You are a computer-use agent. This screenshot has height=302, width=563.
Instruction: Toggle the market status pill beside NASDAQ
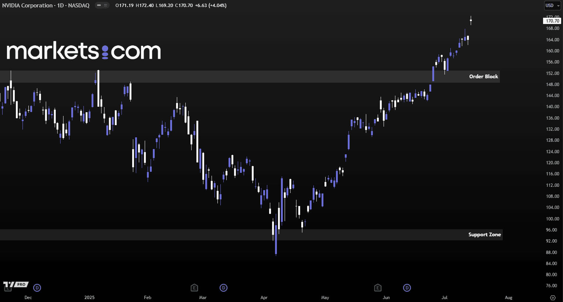coord(102,6)
